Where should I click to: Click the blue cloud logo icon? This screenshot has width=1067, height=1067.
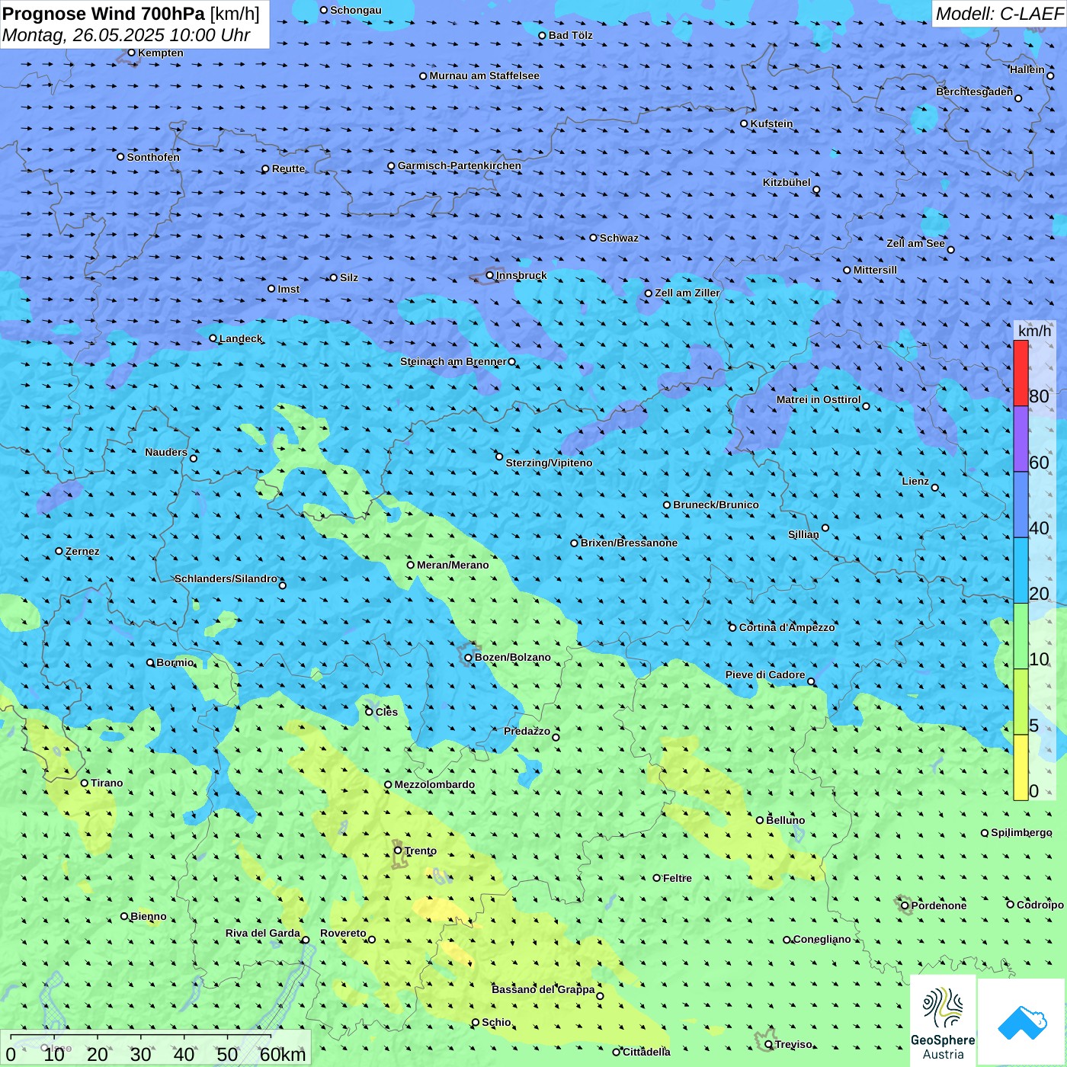pos(1022,1023)
